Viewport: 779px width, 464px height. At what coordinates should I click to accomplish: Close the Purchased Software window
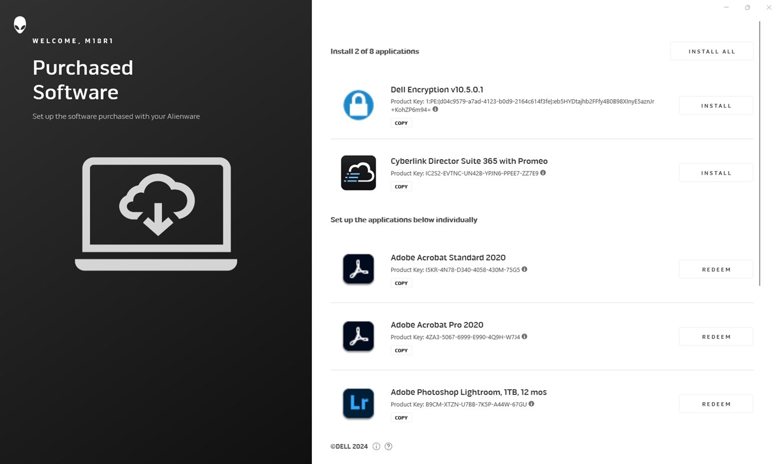(x=768, y=8)
